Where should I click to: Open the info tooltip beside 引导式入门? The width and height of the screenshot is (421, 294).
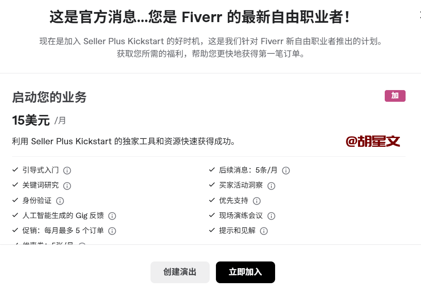click(x=67, y=170)
